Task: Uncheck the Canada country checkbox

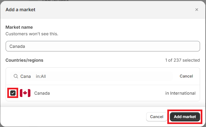Action: [x=13, y=93]
